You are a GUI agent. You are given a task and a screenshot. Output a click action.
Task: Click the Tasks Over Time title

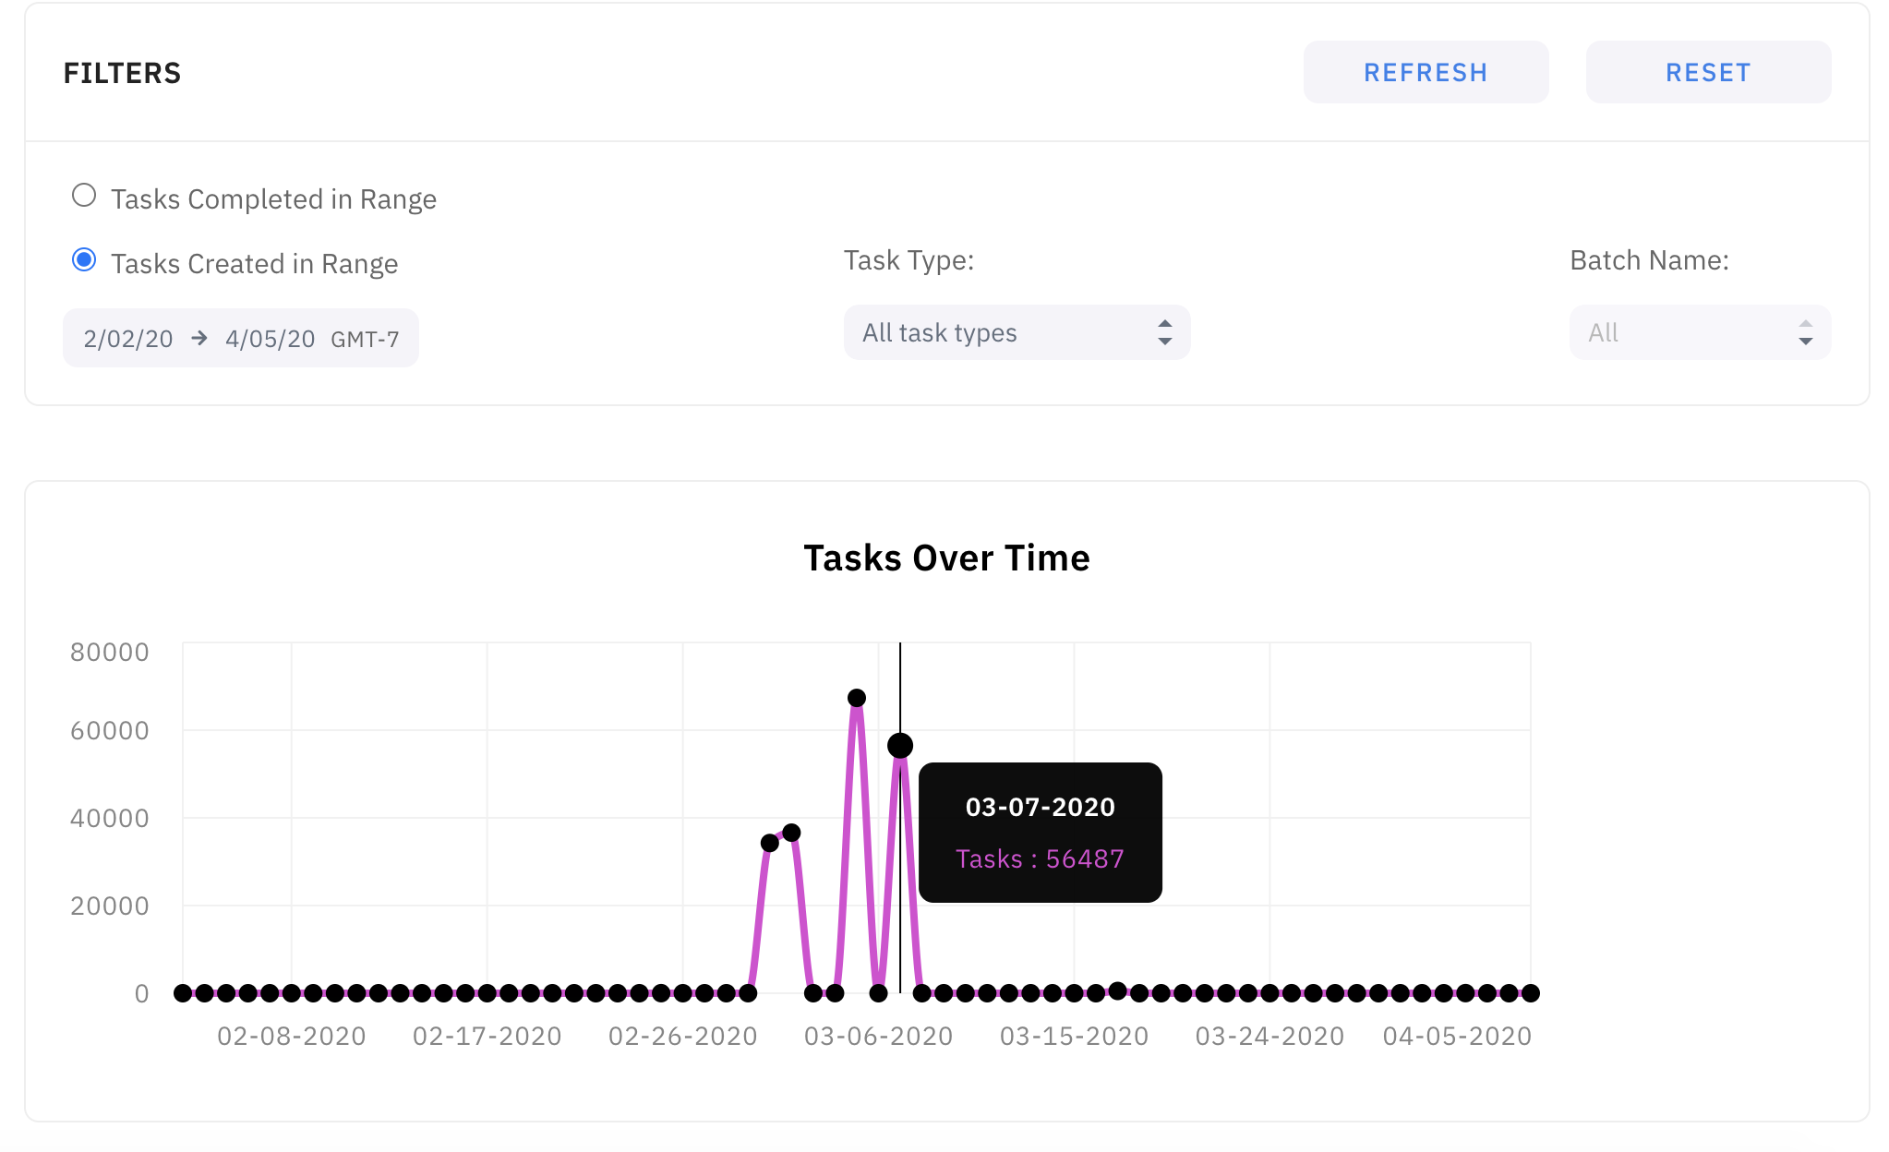(x=946, y=558)
